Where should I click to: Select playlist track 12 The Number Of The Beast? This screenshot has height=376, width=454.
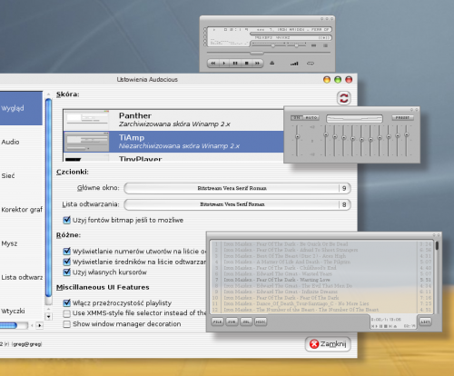tap(322, 310)
